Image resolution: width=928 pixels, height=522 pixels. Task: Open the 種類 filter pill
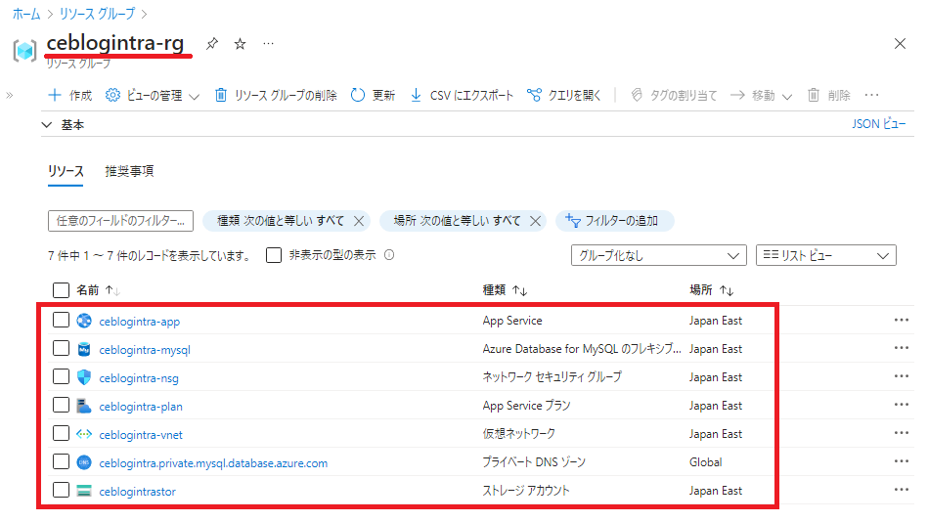pyautogui.click(x=281, y=221)
